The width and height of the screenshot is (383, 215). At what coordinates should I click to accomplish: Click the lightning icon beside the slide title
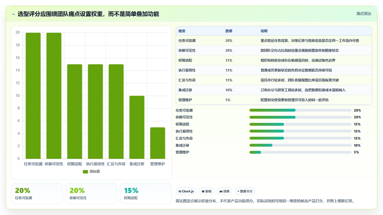[x=14, y=14]
